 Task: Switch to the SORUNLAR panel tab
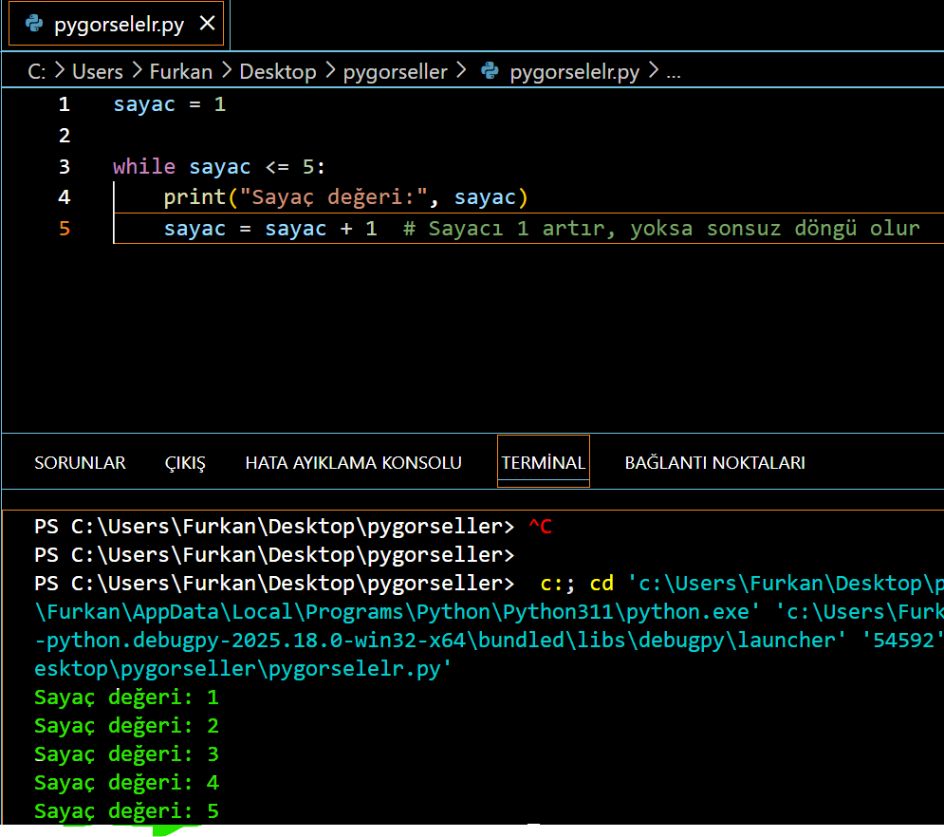[80, 463]
